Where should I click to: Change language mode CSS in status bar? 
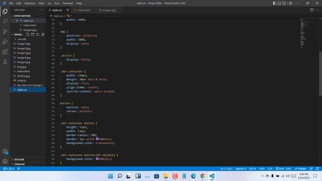pyautogui.click(x=270, y=169)
